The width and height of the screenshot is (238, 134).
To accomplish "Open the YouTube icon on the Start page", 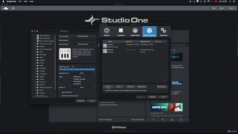I will tap(172, 119).
